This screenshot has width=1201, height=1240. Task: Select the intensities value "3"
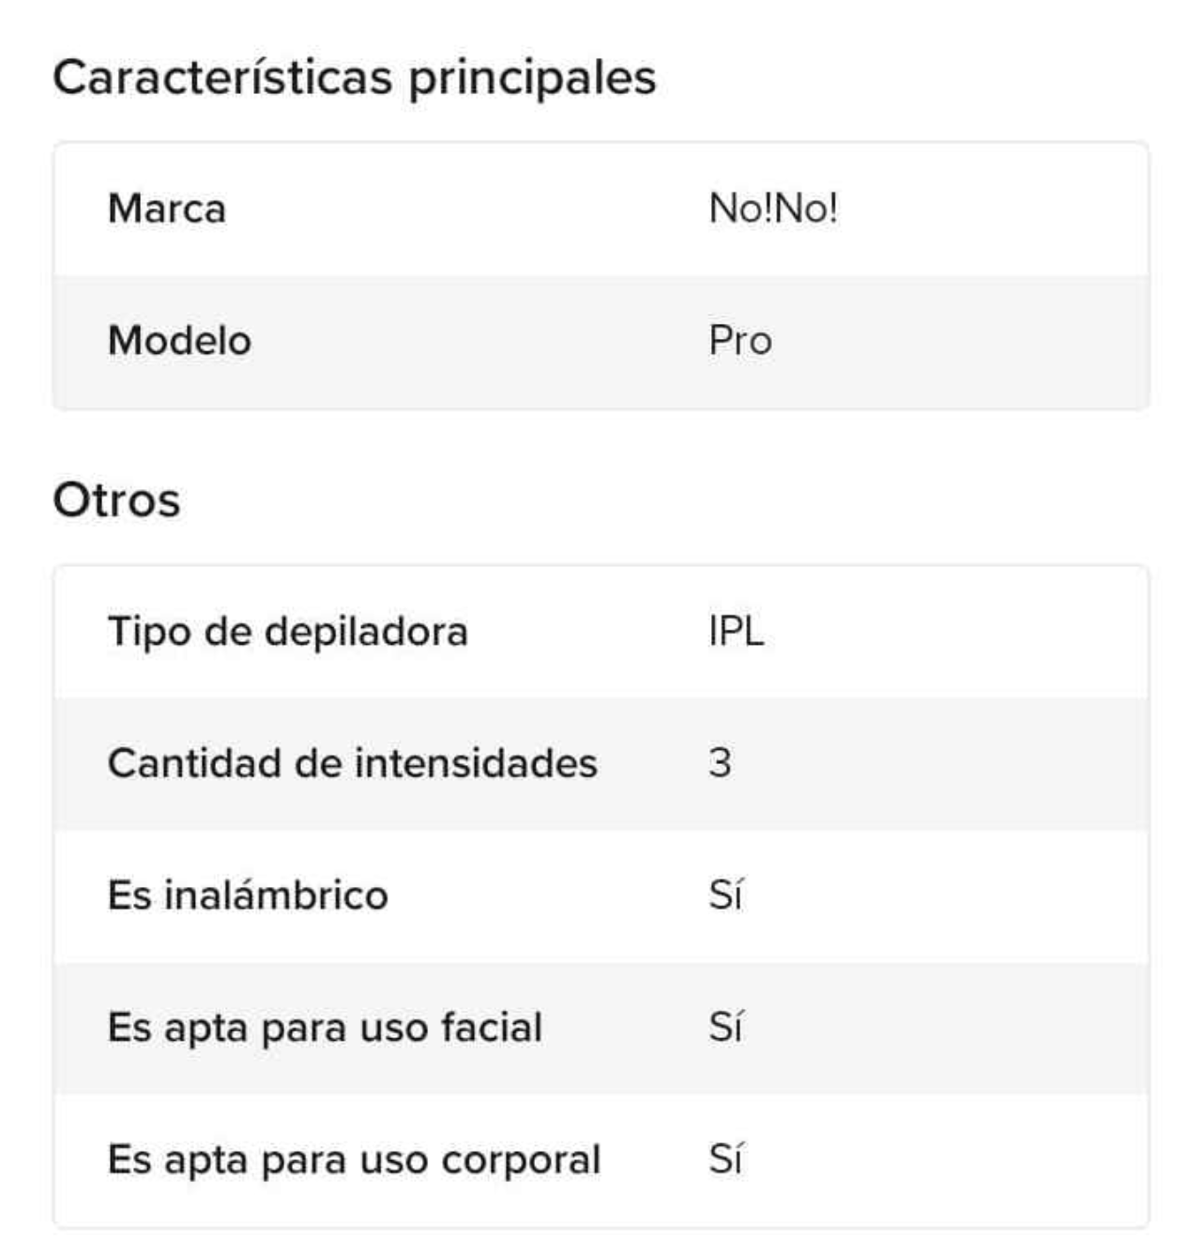tap(720, 763)
